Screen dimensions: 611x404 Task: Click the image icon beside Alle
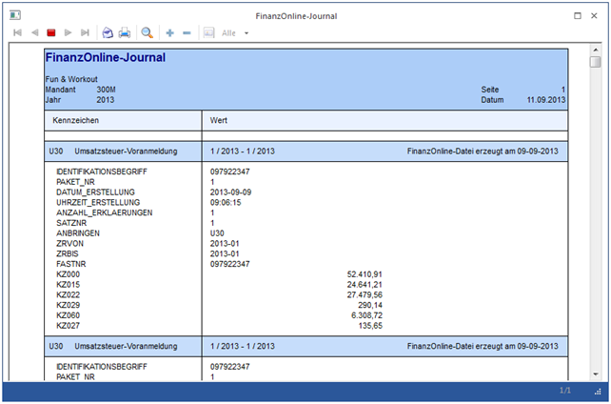pos(208,32)
